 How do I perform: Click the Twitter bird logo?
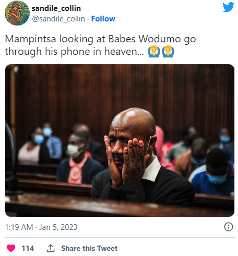228,7
